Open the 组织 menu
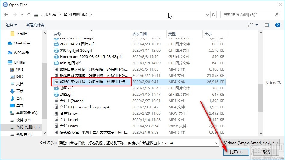285x160 pixels. click(x=11, y=25)
